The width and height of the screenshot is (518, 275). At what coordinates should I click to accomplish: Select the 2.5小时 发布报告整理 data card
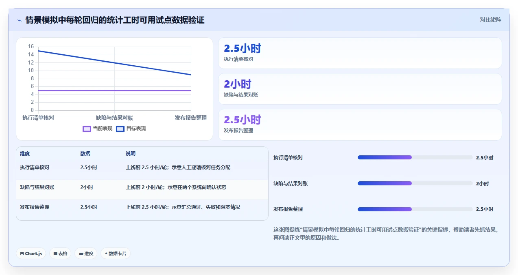(x=360, y=125)
